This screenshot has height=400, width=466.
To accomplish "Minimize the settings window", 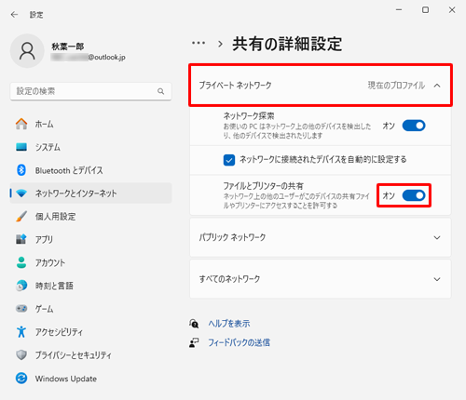I will [399, 10].
